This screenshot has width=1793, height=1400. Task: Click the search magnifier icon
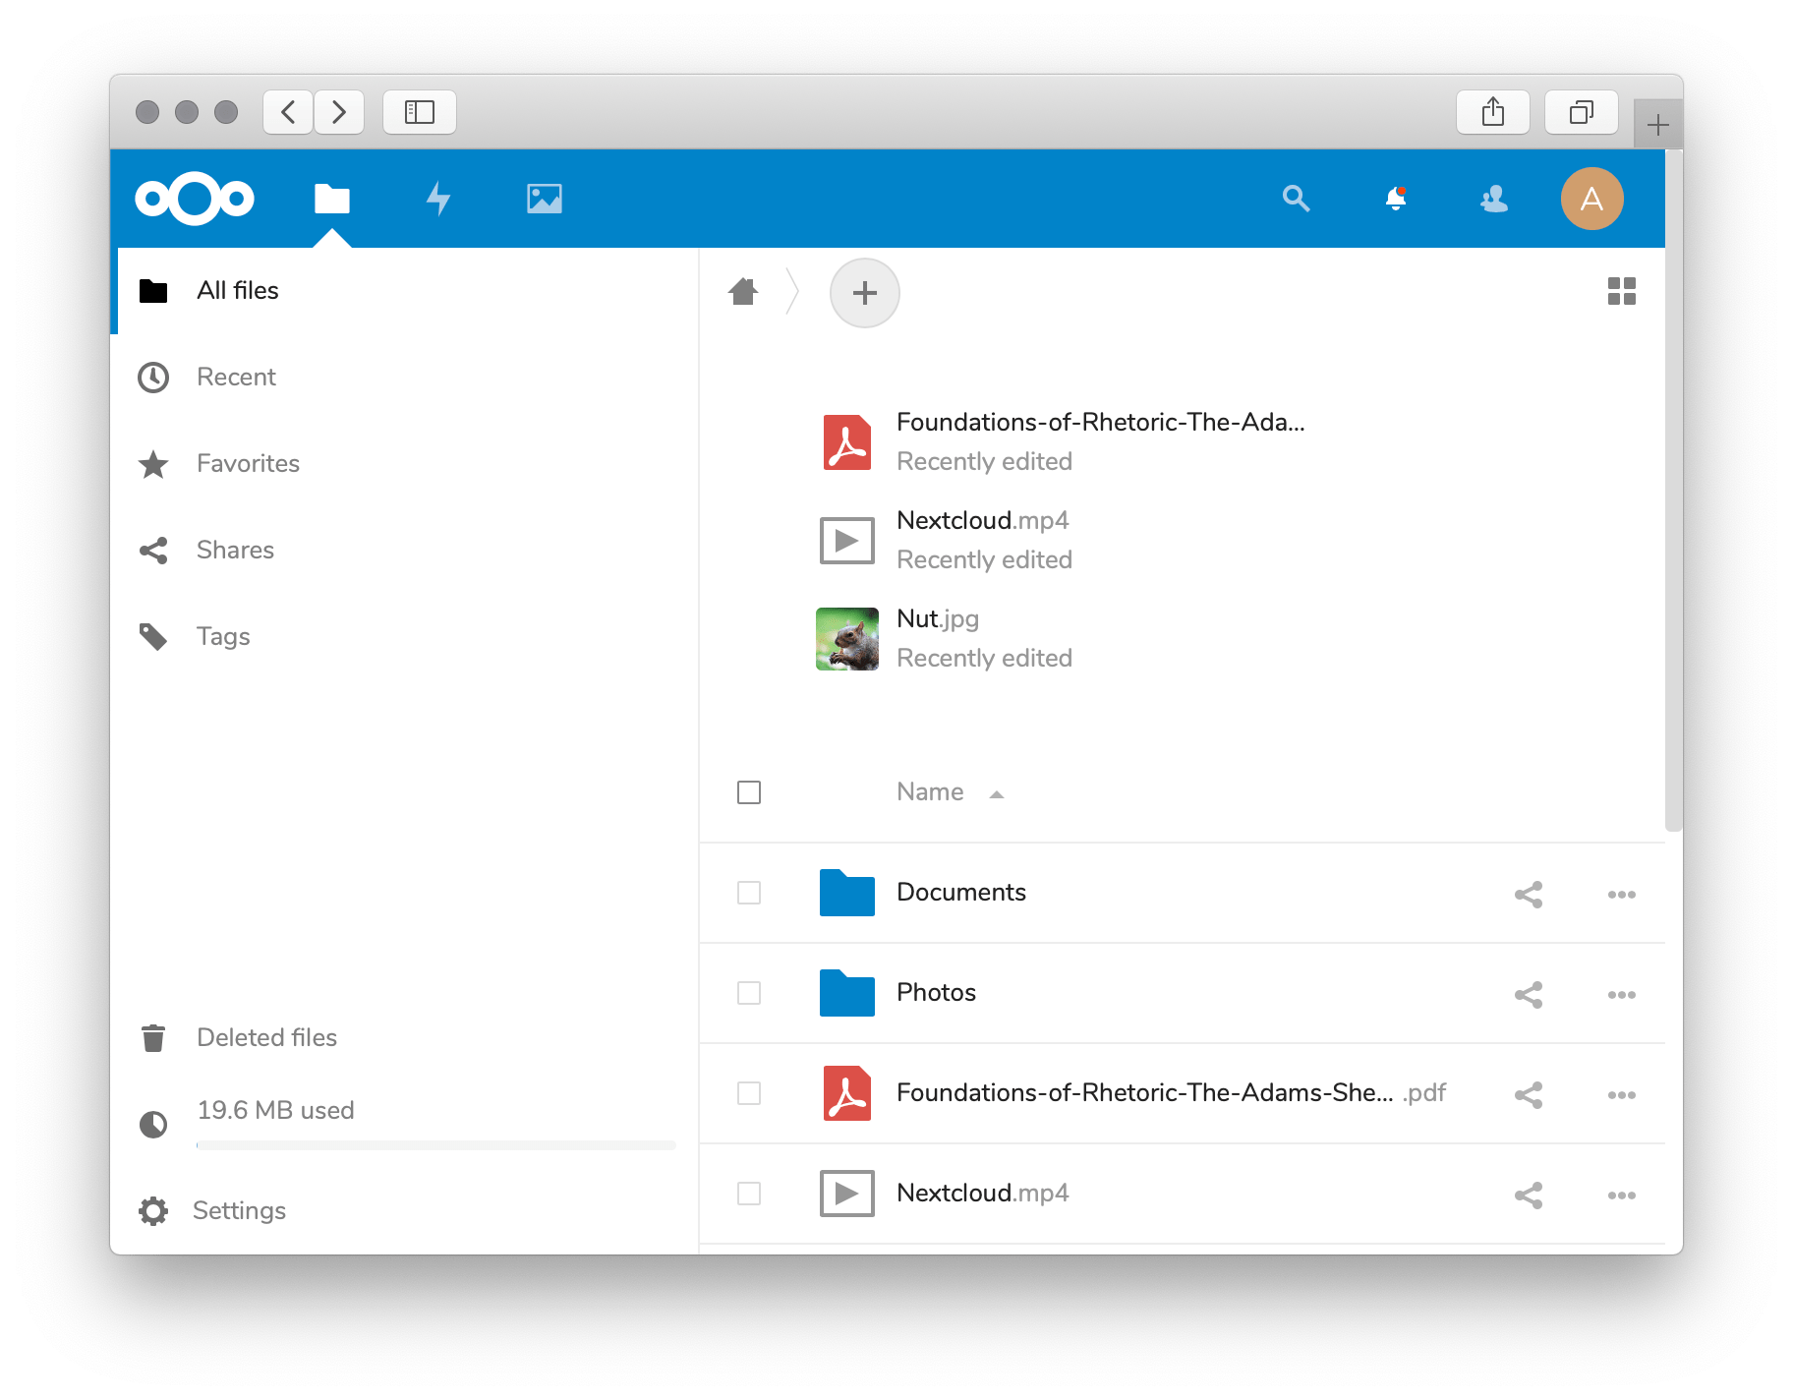(x=1296, y=199)
